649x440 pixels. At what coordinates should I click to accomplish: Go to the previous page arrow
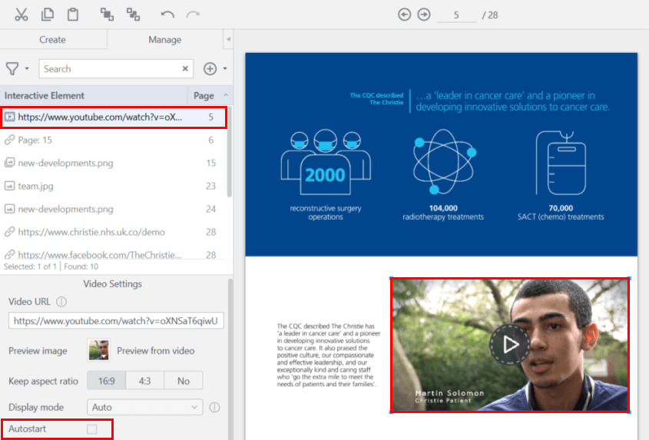coord(405,15)
